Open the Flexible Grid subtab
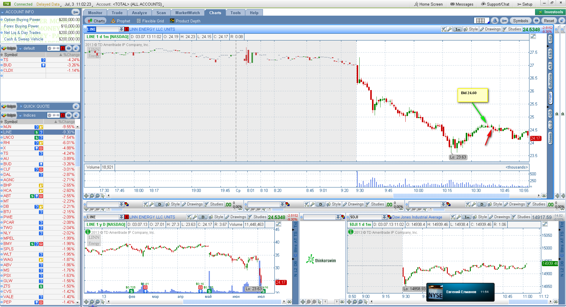 coord(150,21)
